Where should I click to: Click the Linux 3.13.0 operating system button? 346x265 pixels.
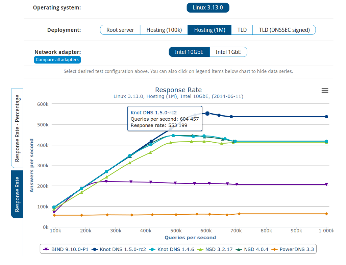pyautogui.click(x=208, y=7)
